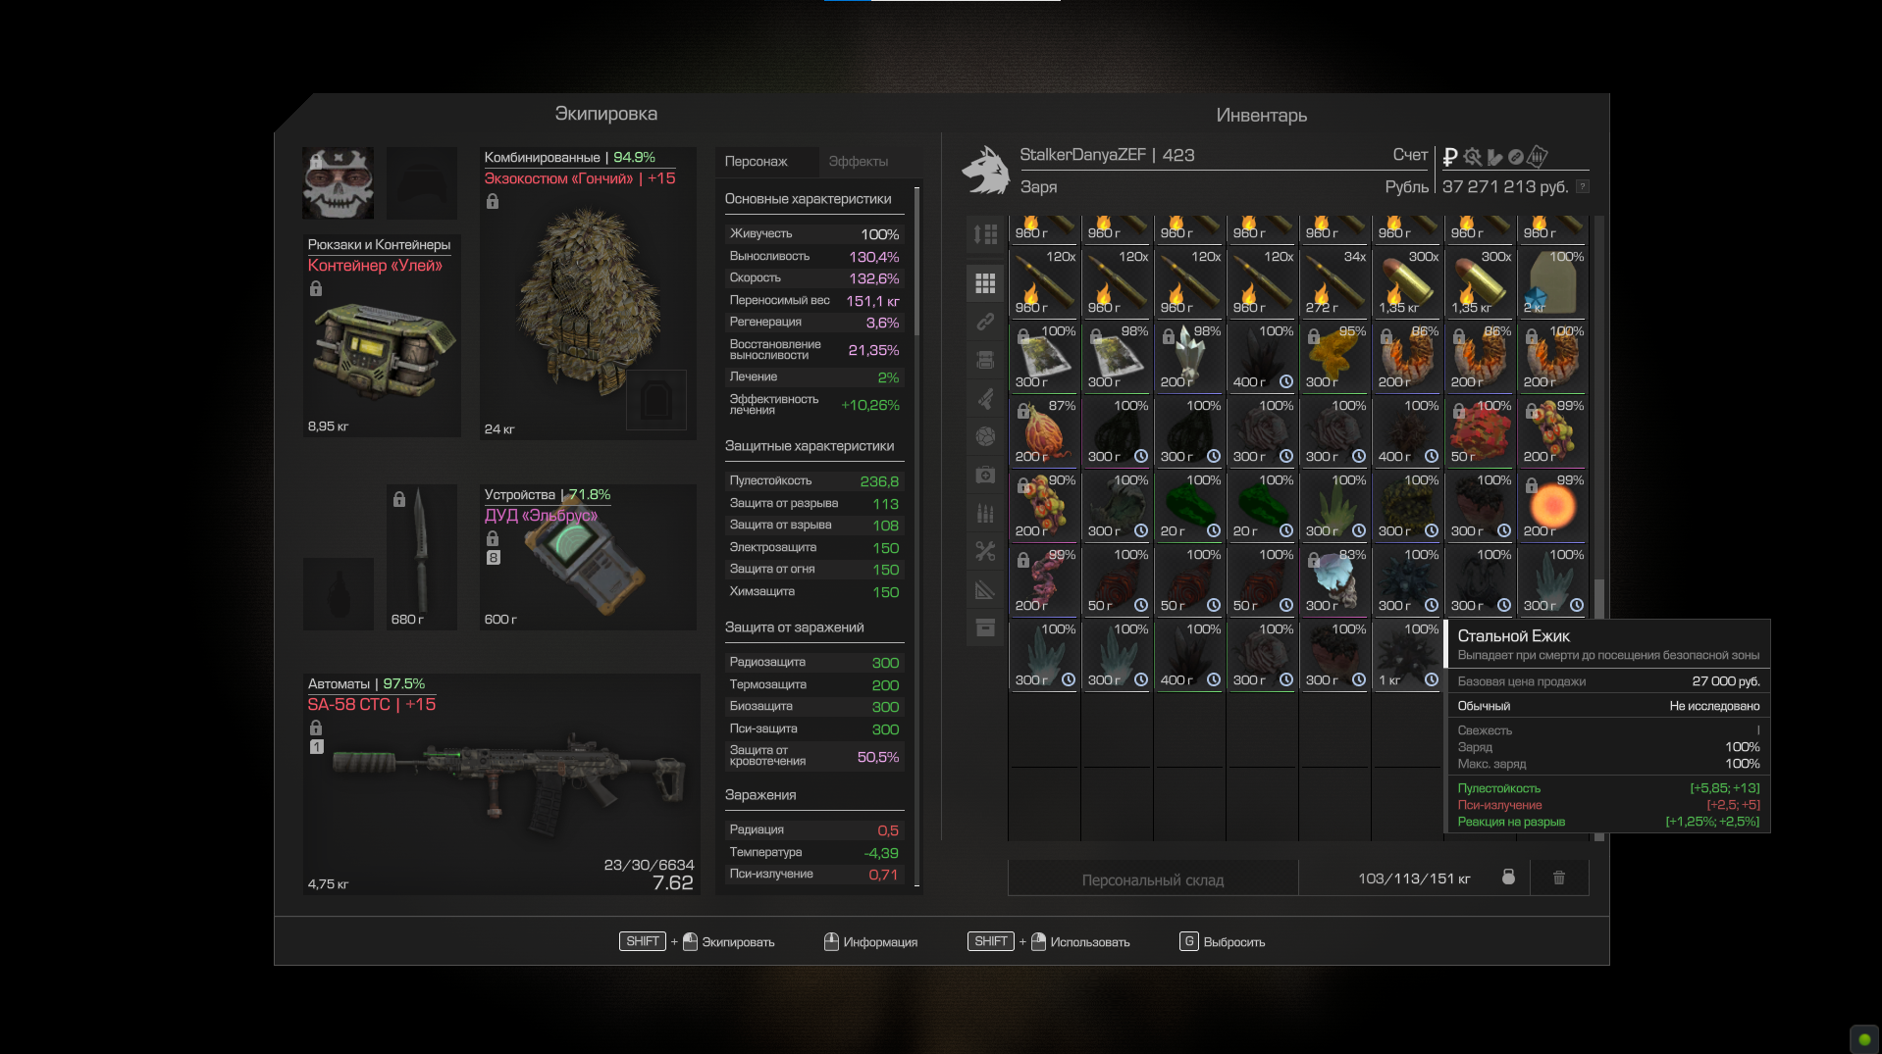1882x1054 pixels.
Task: Click the Экипировать hint
Action: (697, 941)
